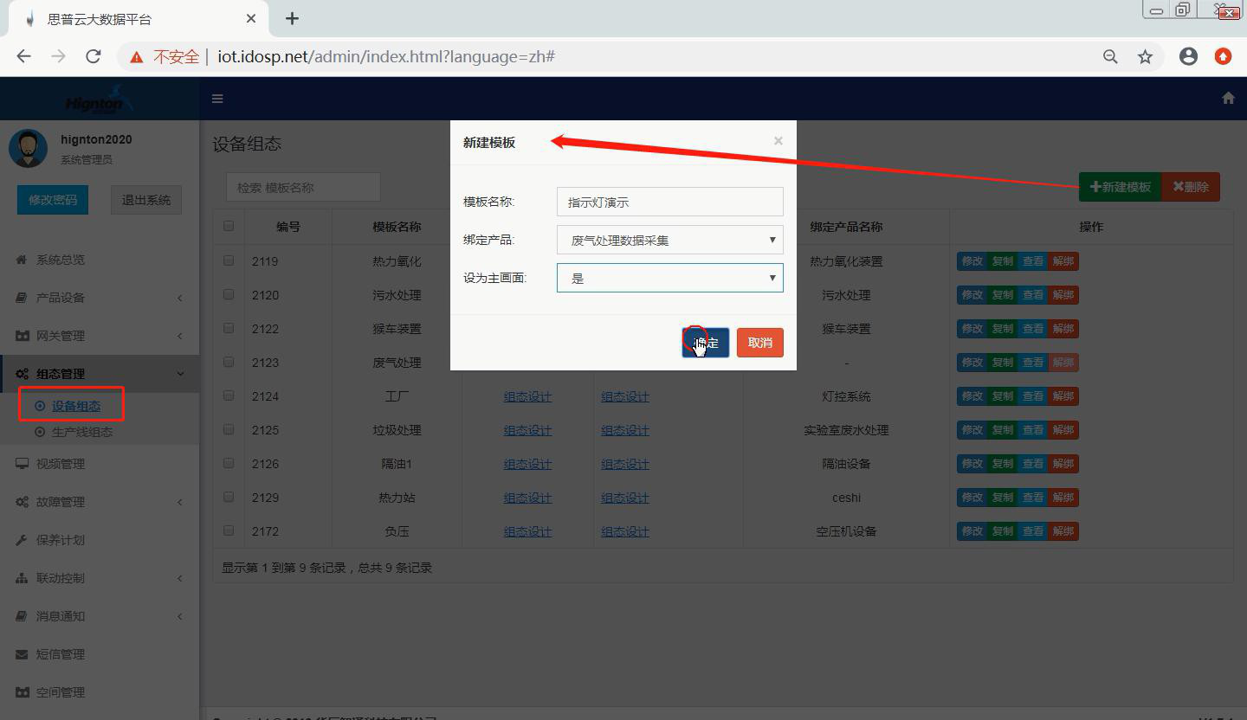The image size is (1247, 720).
Task: Open 组态设计 link for record 2126
Action: (x=527, y=463)
